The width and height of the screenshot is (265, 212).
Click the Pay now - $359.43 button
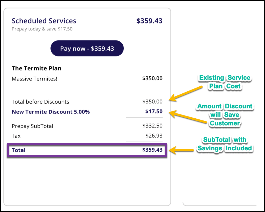pyautogui.click(x=87, y=48)
